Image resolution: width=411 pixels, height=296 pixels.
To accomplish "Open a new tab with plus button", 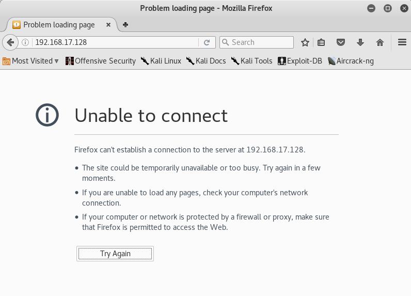I will [125, 25].
